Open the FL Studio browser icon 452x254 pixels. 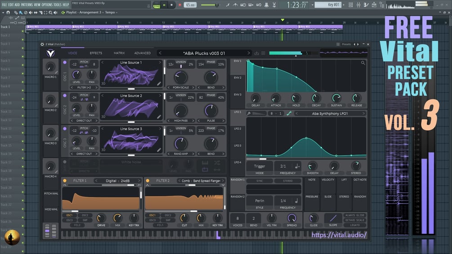pos(382,5)
